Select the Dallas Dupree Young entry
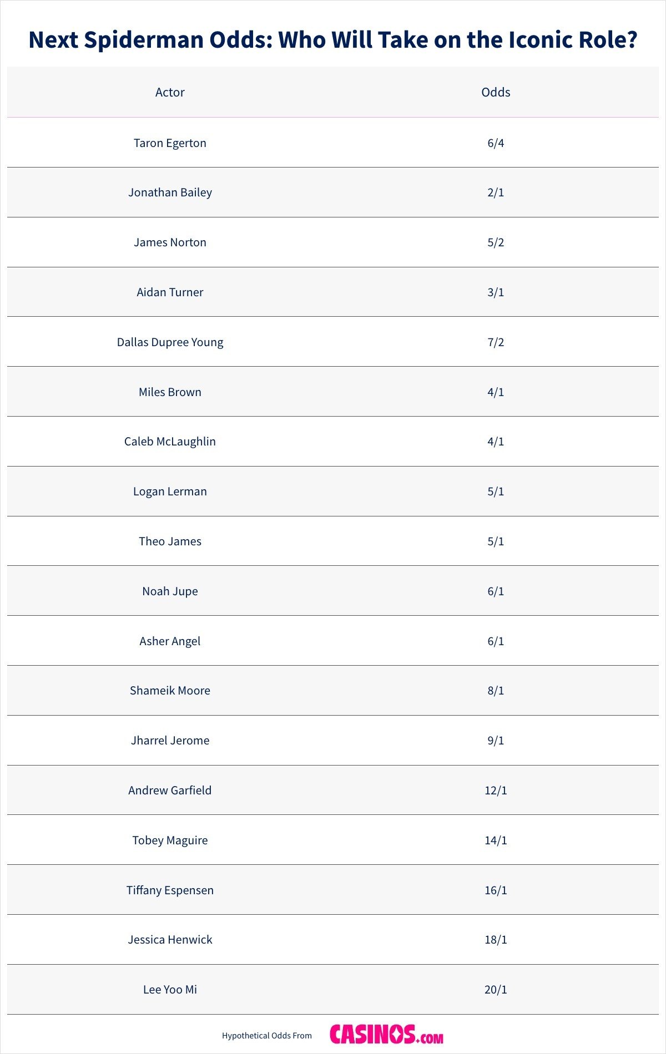Viewport: 666px width, 1054px height. 170,342
